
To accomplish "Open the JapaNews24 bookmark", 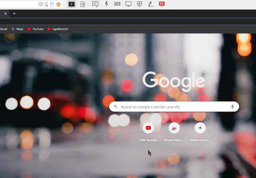I will coord(58,29).
